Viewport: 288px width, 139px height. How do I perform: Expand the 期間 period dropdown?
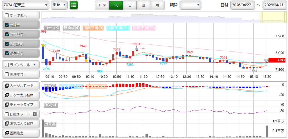pyautogui.click(x=190, y=5)
